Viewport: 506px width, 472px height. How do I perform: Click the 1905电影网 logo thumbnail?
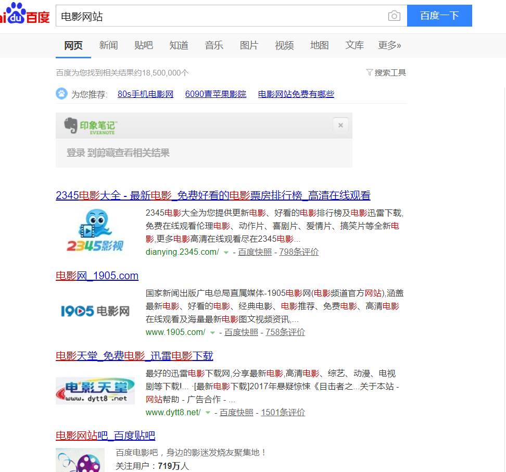95,311
